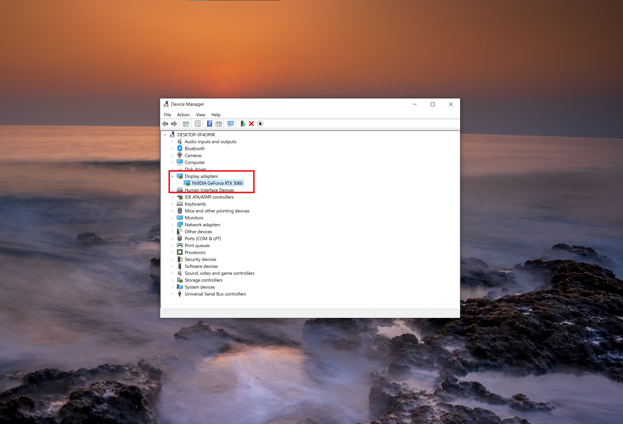
Task: Open the View menu
Action: coord(200,115)
